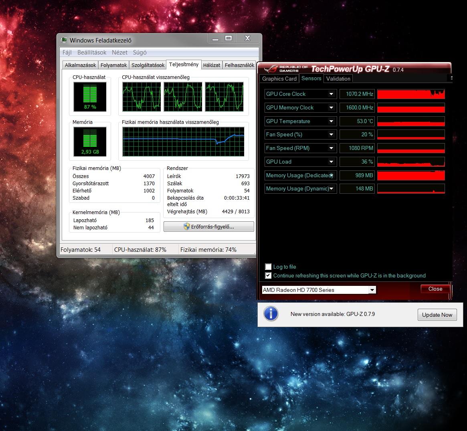Click the 989 MB dedicated memory value
The height and width of the screenshot is (431, 467).
(357, 176)
